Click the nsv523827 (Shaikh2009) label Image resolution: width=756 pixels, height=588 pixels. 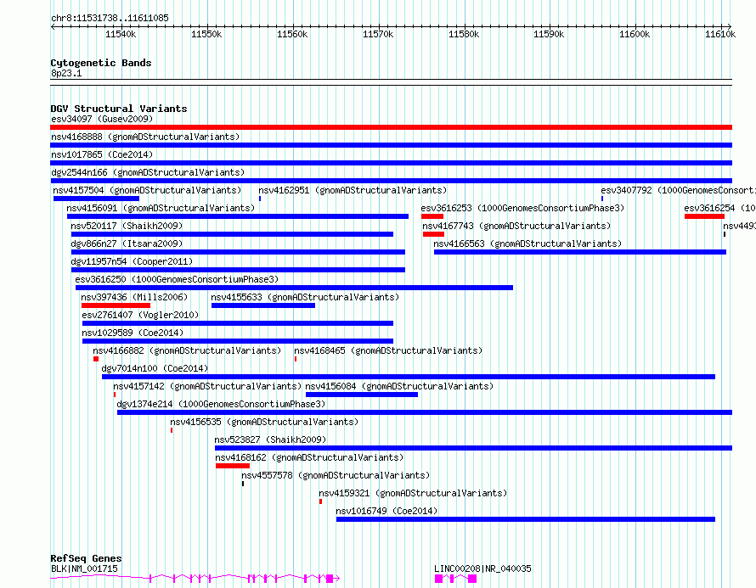(x=270, y=440)
